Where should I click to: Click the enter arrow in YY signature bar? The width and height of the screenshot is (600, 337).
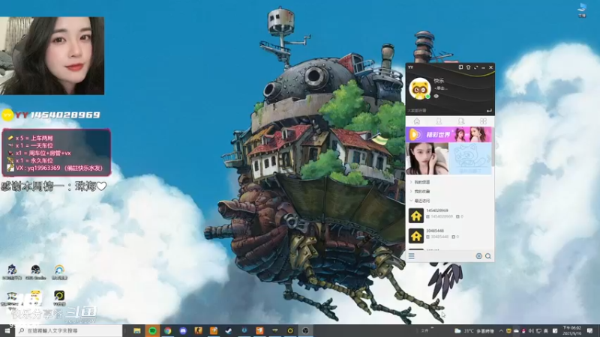pos(489,110)
